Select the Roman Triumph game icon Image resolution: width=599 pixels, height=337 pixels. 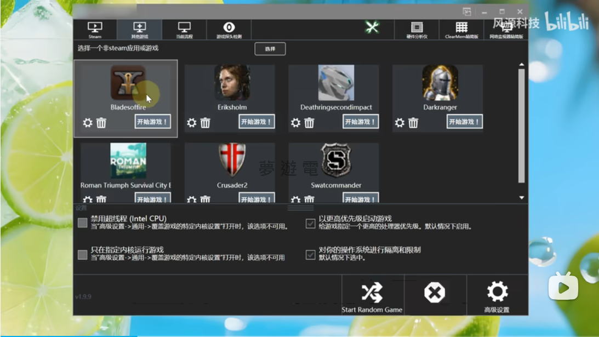click(x=128, y=161)
